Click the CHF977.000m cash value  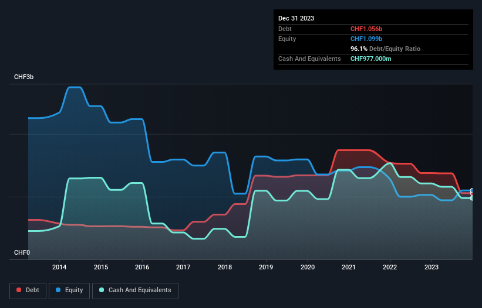click(370, 59)
